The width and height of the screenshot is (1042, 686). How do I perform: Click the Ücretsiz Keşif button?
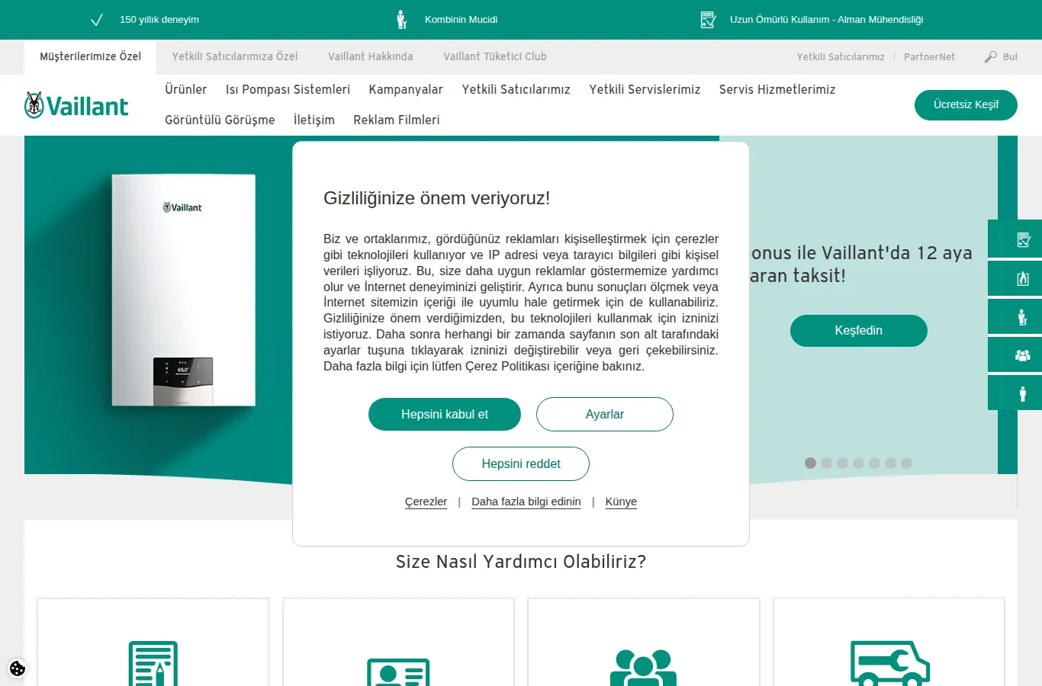(966, 104)
